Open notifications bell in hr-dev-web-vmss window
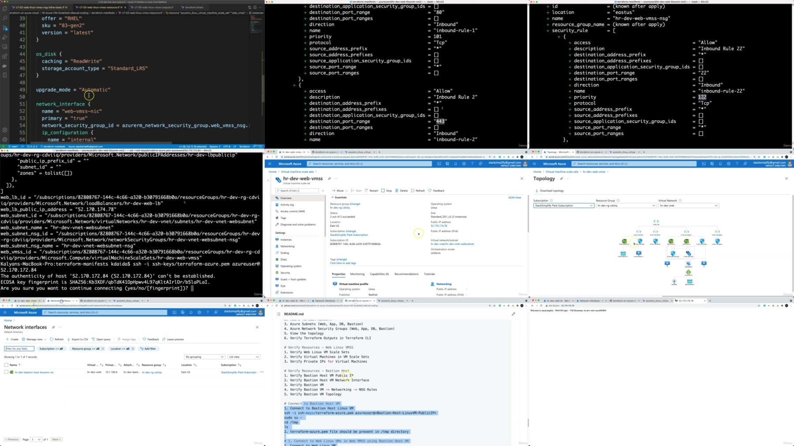 coord(456,164)
